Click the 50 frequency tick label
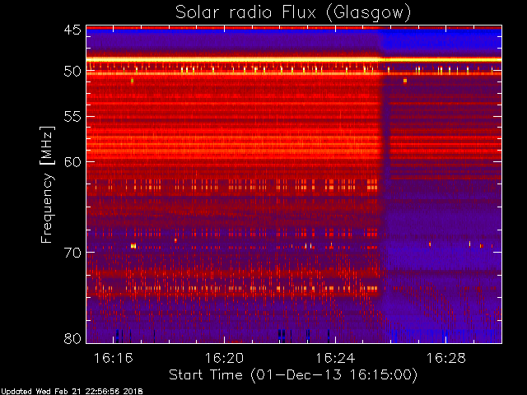Image resolution: width=527 pixels, height=395 pixels. [x=72, y=72]
